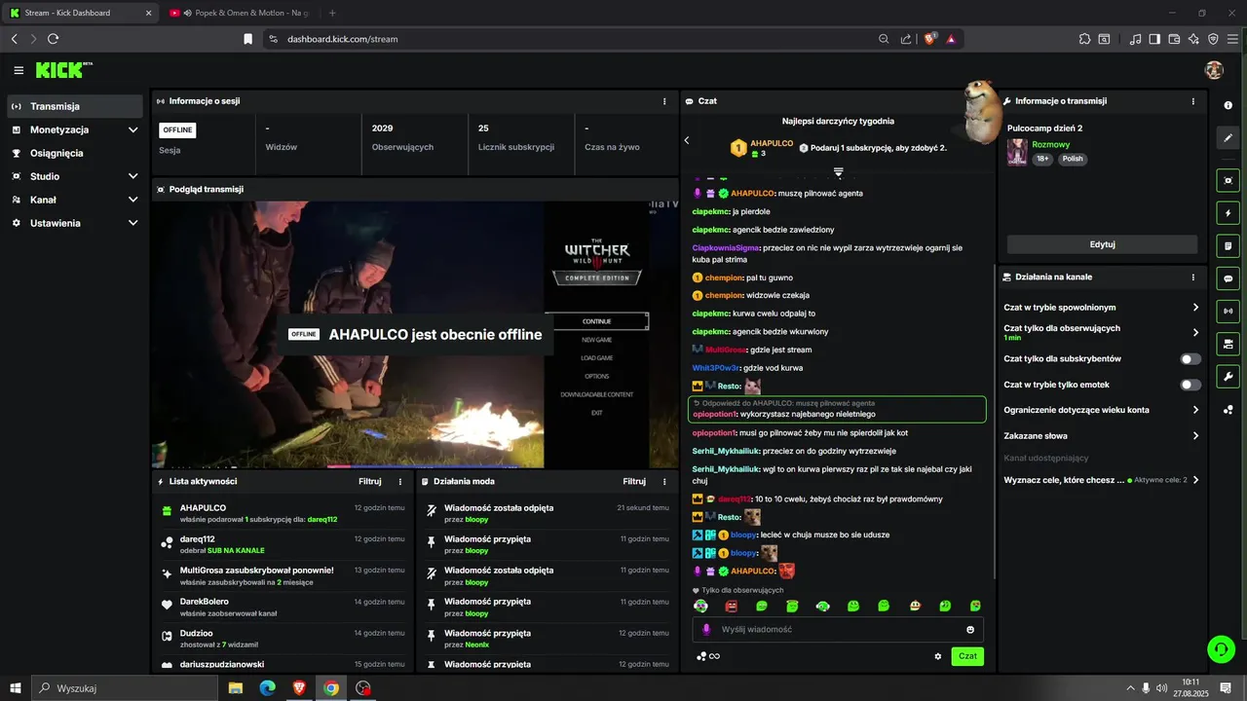
Task: Open options menu of Informacje o transmisji panel
Action: coord(1193,101)
